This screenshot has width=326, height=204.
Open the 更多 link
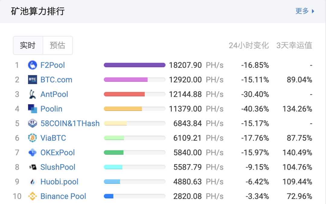302,11
